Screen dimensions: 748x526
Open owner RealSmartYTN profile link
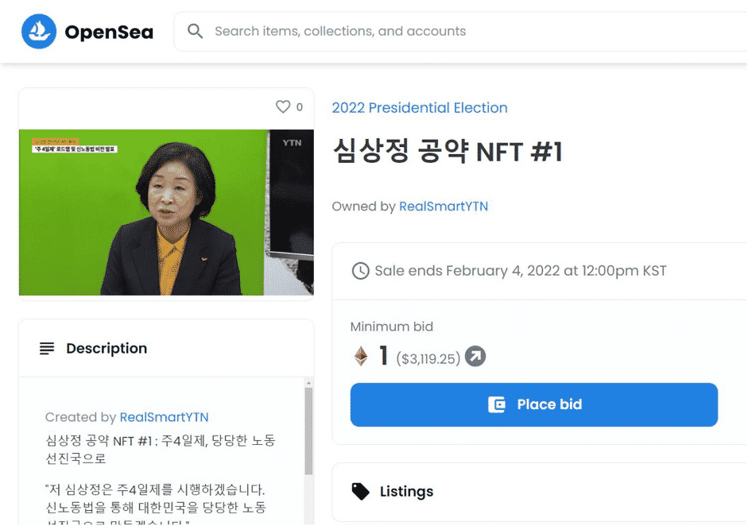pos(444,207)
